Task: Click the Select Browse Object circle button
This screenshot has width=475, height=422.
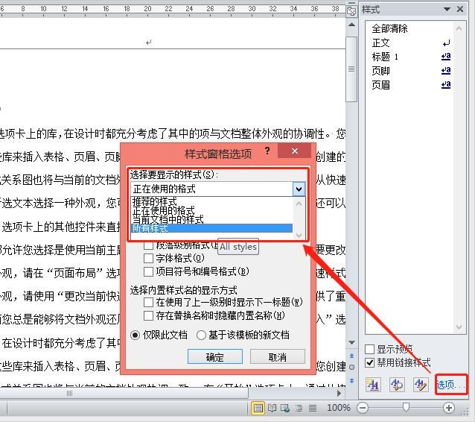Action: point(351,368)
